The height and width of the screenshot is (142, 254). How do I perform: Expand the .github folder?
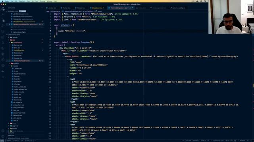[15, 37]
